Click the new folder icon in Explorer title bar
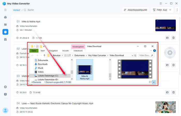Image resolution: width=181 pixels, height=116 pixels. coord(41,46)
